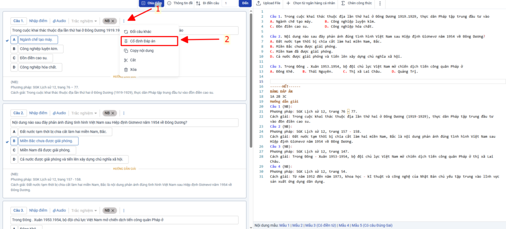Load sample template Mẫu 2
Viewport: 506px width, 229px height.
tap(297, 225)
